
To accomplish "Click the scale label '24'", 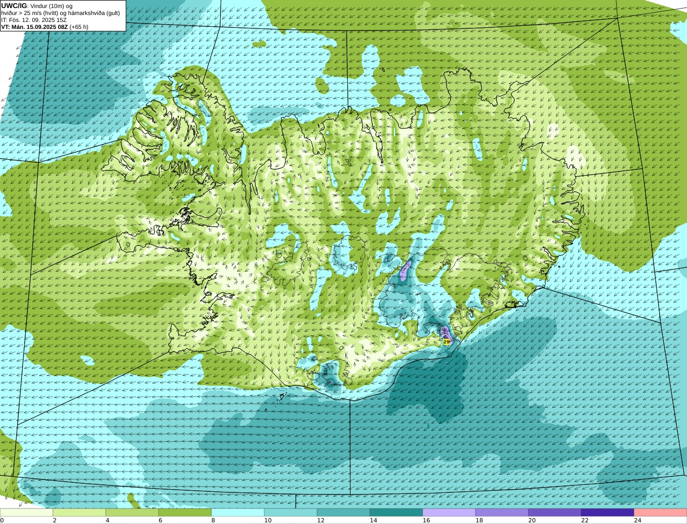I will point(638,520).
